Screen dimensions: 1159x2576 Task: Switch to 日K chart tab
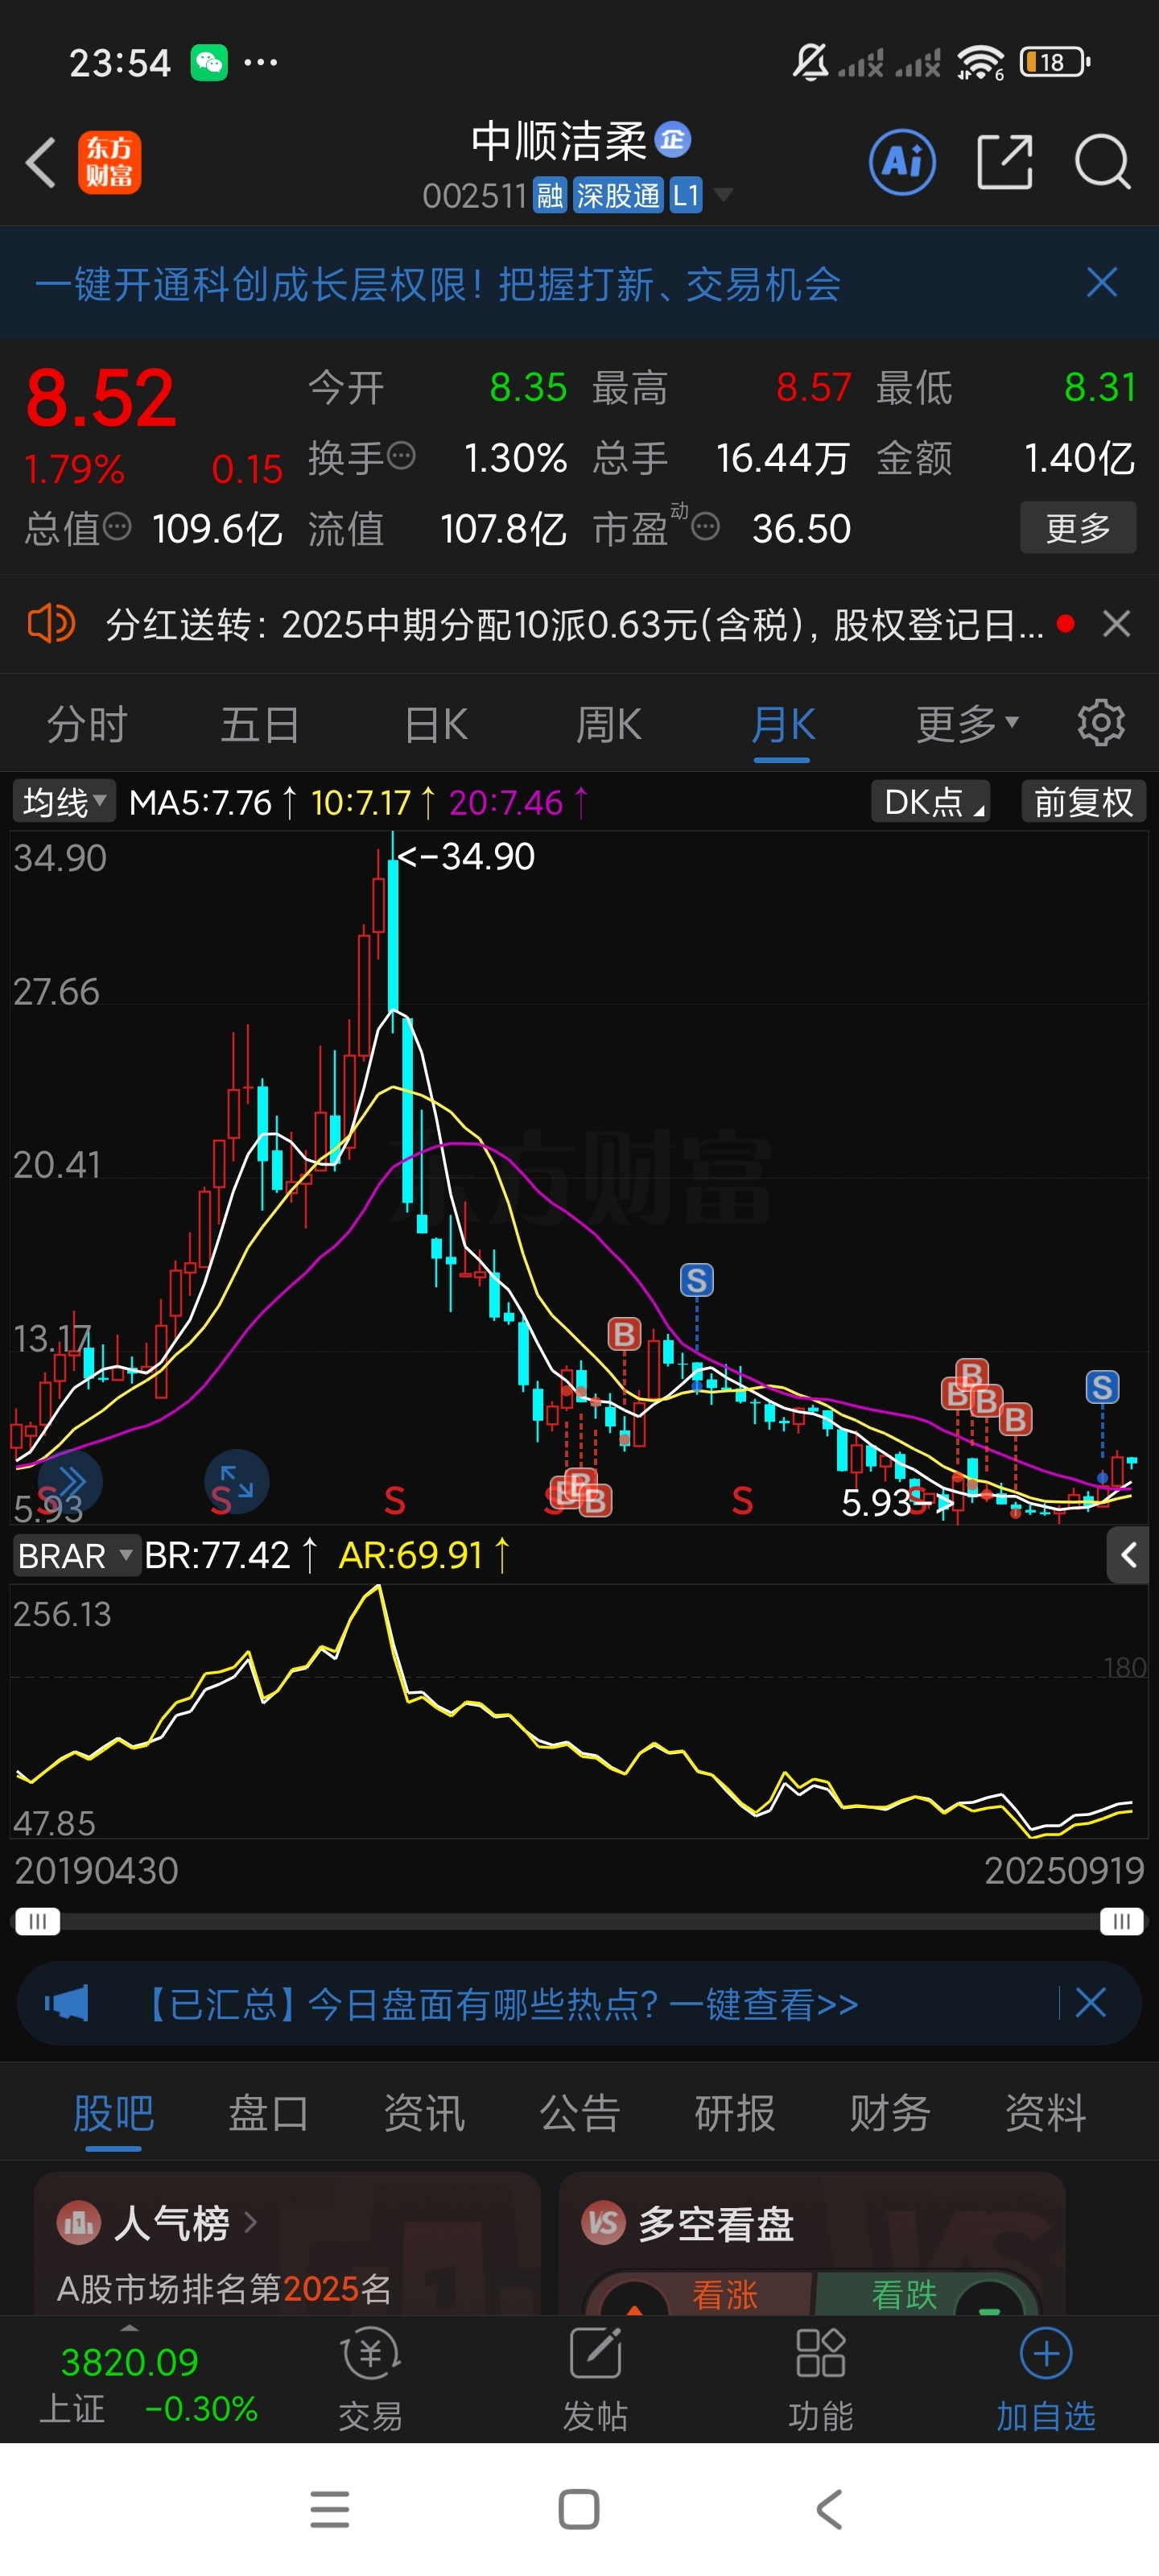pyautogui.click(x=435, y=723)
